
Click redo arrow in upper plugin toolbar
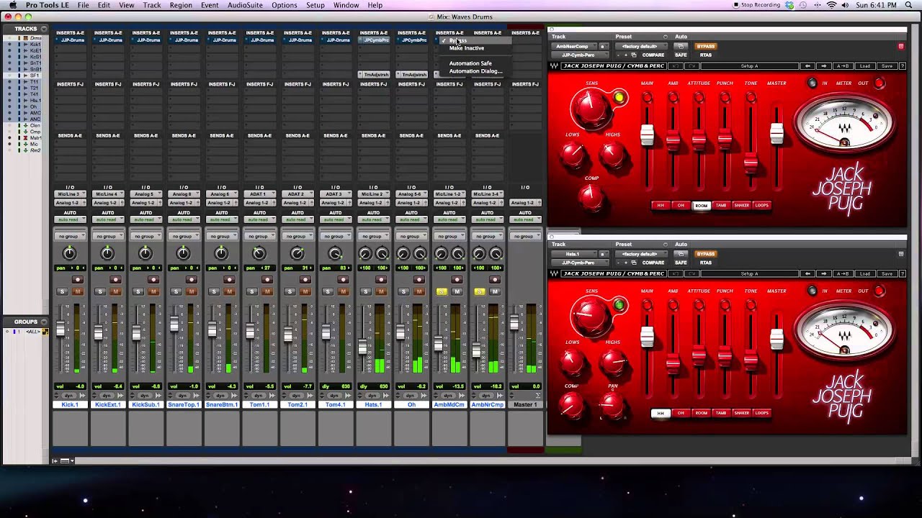tap(691, 66)
